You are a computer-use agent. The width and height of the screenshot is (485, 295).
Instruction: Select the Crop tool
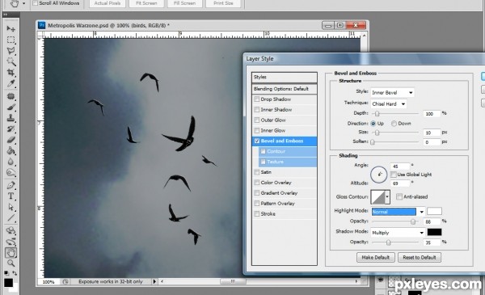pyautogui.click(x=11, y=73)
